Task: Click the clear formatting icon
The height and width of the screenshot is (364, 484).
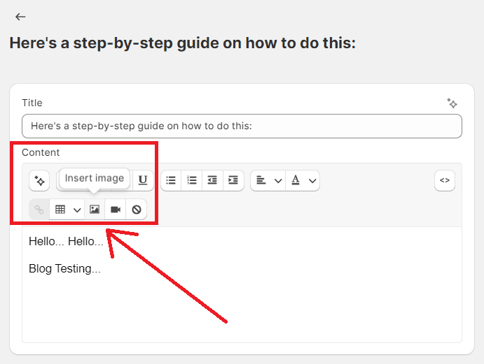Action: point(137,210)
